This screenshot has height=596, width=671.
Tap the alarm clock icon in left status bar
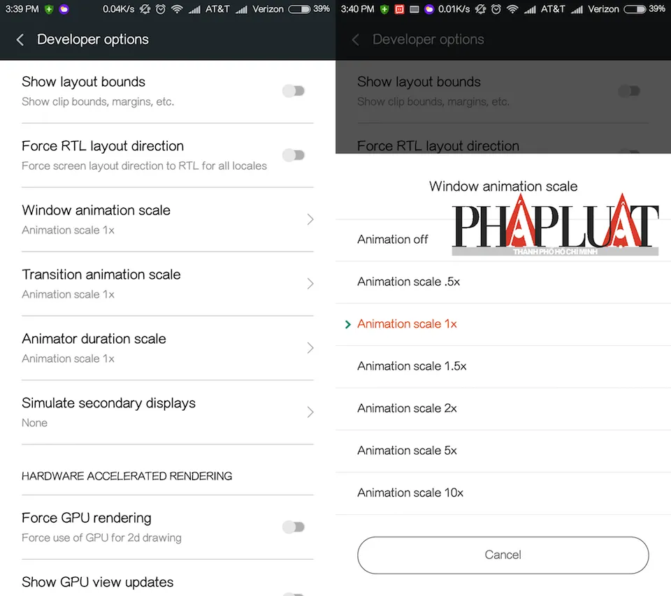tap(160, 9)
